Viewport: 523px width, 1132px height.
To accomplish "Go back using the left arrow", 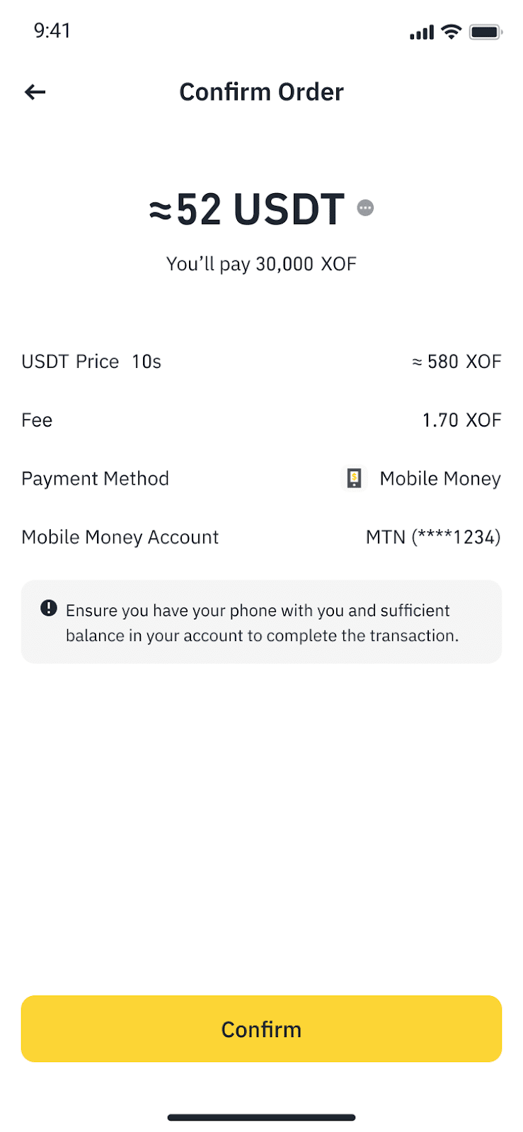I will pos(35,92).
